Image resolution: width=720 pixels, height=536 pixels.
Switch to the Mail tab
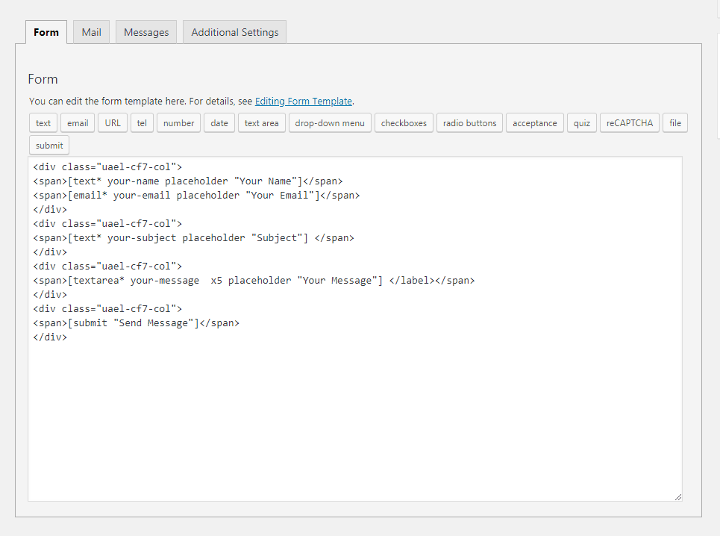91,32
